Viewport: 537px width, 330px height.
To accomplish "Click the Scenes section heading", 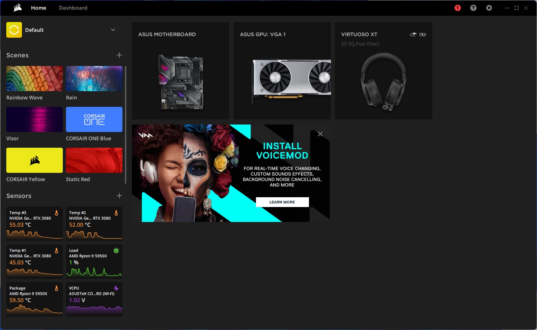I will click(17, 55).
